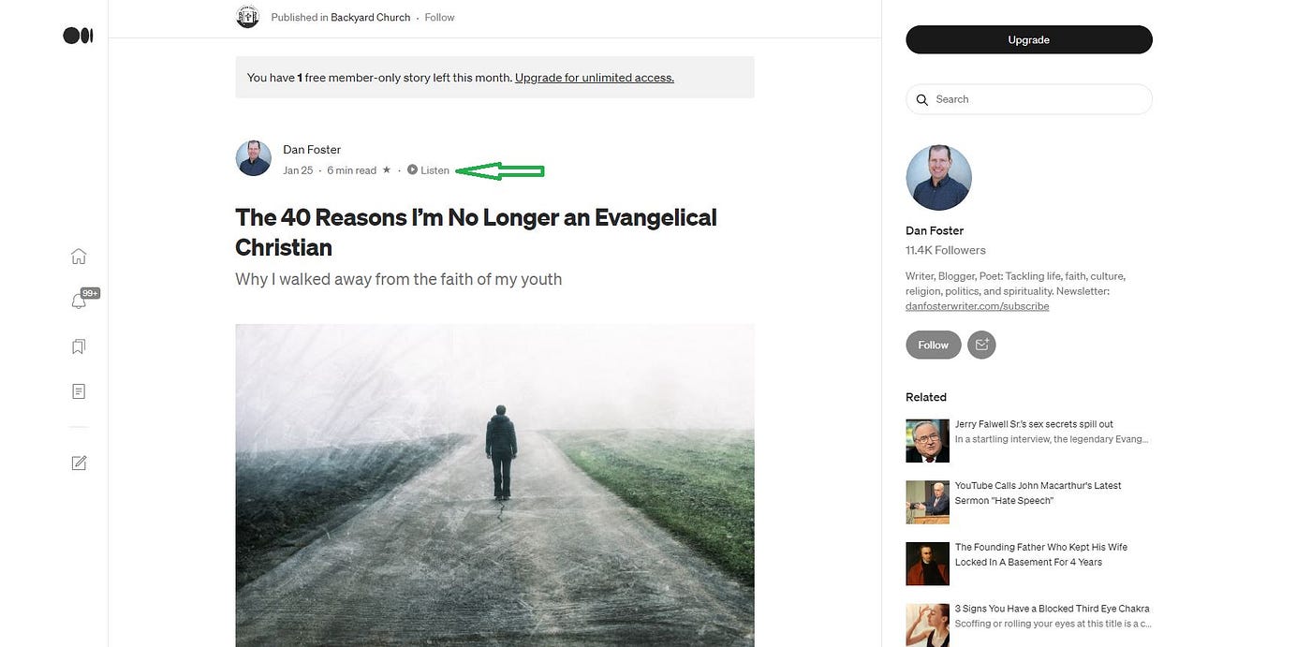The image size is (1311, 647).
Task: Open Stories document icon in sidebar
Action: [79, 391]
